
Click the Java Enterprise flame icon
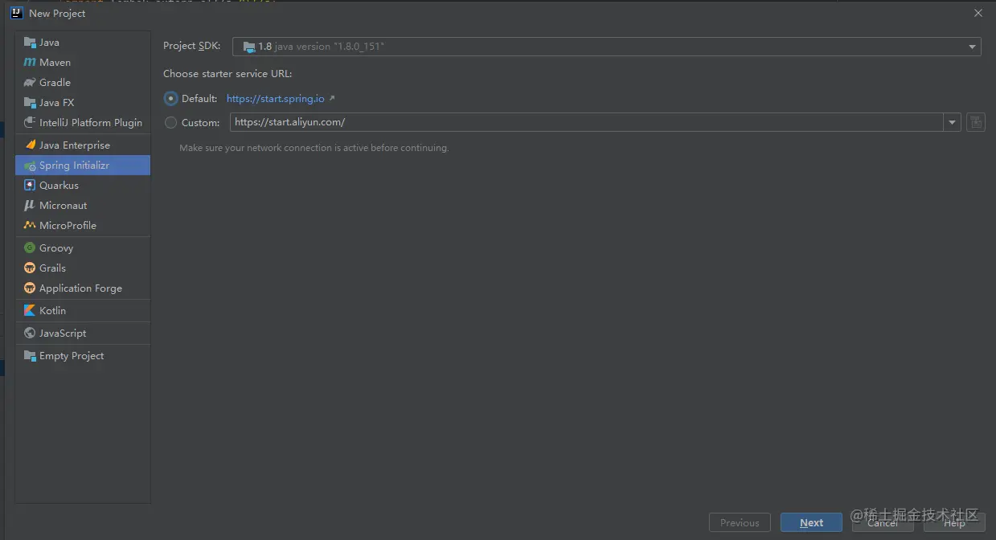click(x=31, y=145)
